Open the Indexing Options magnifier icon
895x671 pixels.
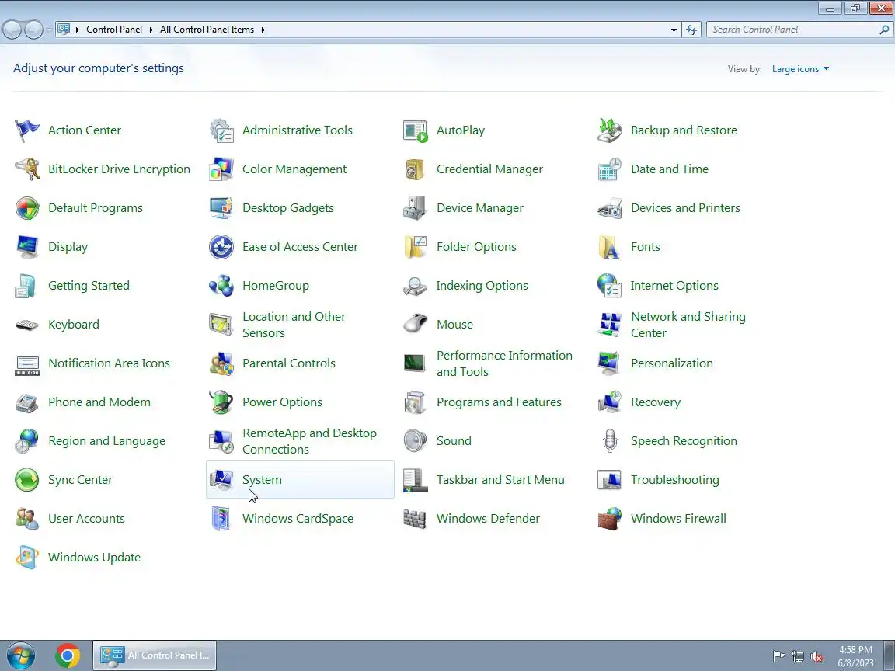tap(415, 286)
